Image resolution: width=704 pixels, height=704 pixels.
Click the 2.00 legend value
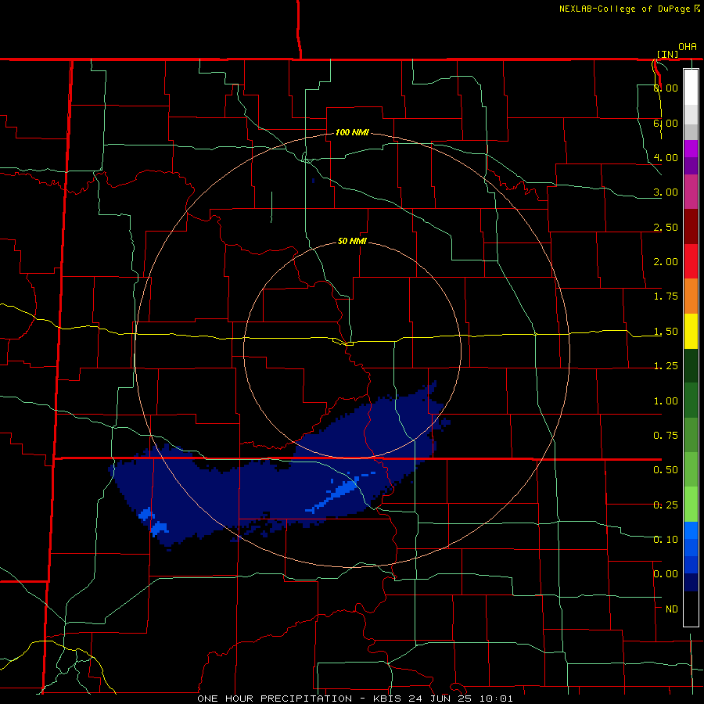(x=666, y=262)
